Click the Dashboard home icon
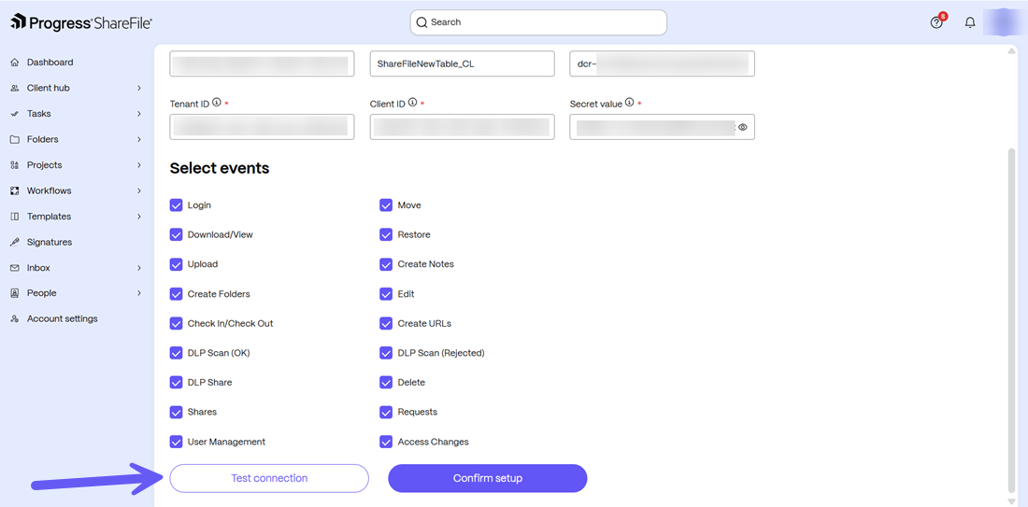The image size is (1028, 507). point(15,63)
